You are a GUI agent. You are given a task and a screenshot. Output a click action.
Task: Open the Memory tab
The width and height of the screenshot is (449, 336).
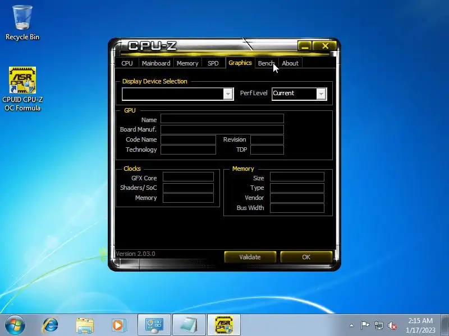[187, 63]
